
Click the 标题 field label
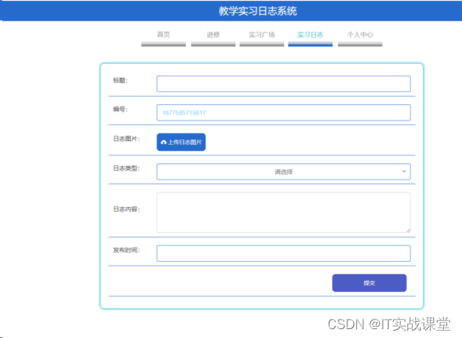tap(120, 81)
